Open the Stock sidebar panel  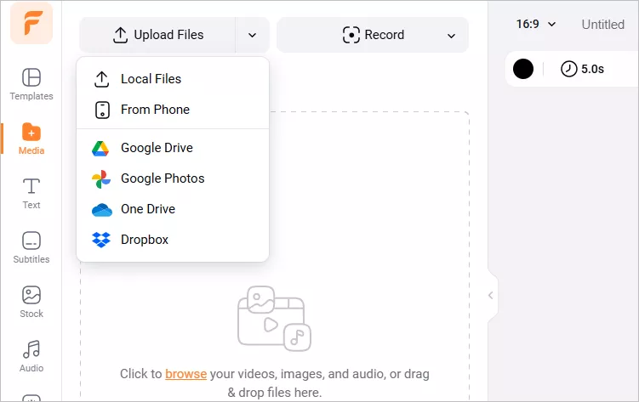pyautogui.click(x=31, y=302)
